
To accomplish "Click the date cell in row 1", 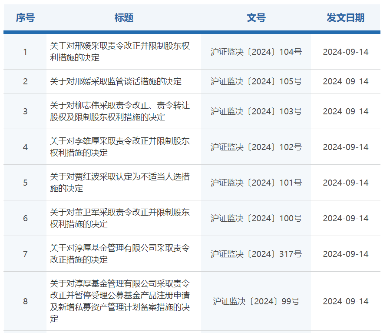I will (x=345, y=52).
